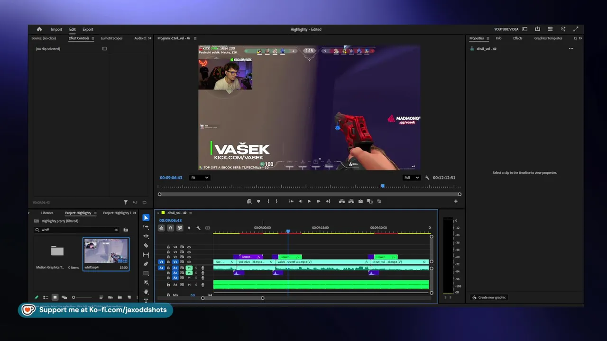Expand hidden tabs in Project panel group
Viewport: 607px width, 341px height.
click(134, 213)
